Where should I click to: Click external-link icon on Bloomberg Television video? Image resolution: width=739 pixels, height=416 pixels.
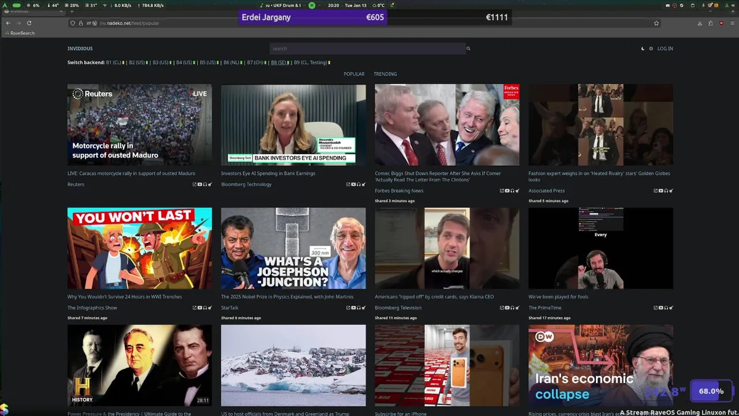tap(502, 308)
